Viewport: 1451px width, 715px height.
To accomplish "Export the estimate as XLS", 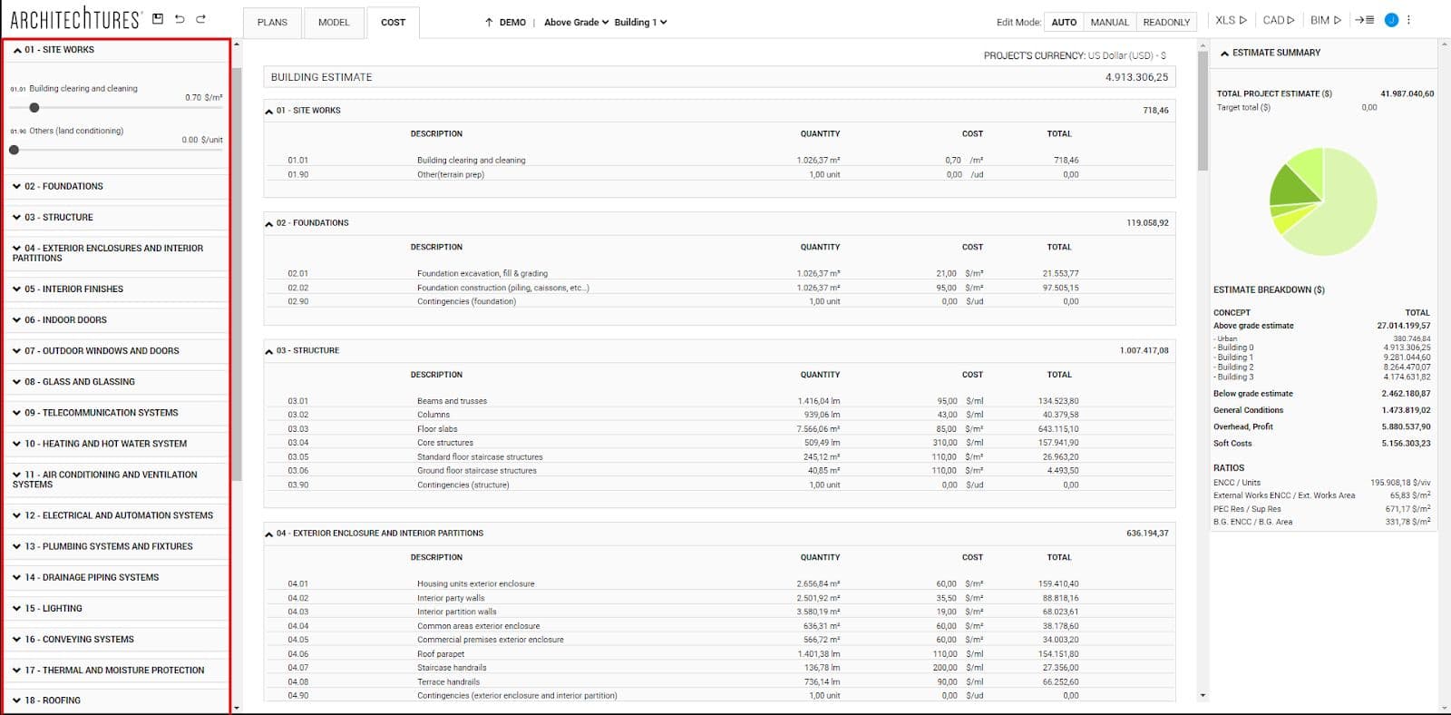I will tap(1231, 20).
